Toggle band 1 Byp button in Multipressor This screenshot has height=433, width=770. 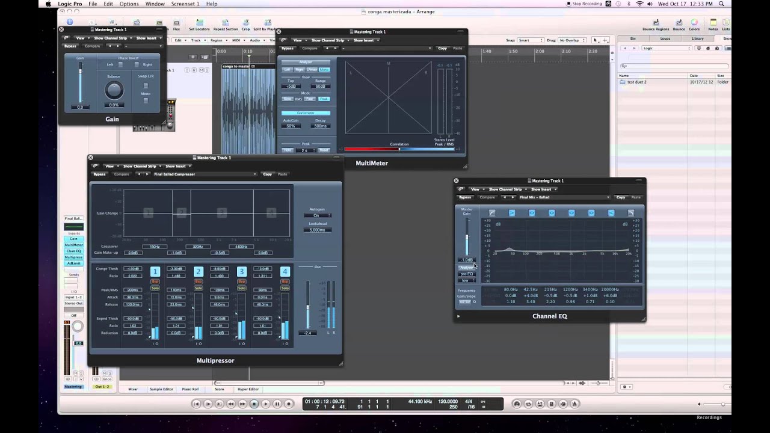(x=155, y=281)
